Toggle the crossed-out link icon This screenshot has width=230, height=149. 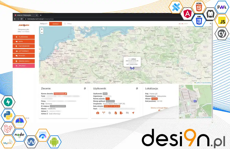coord(128,113)
